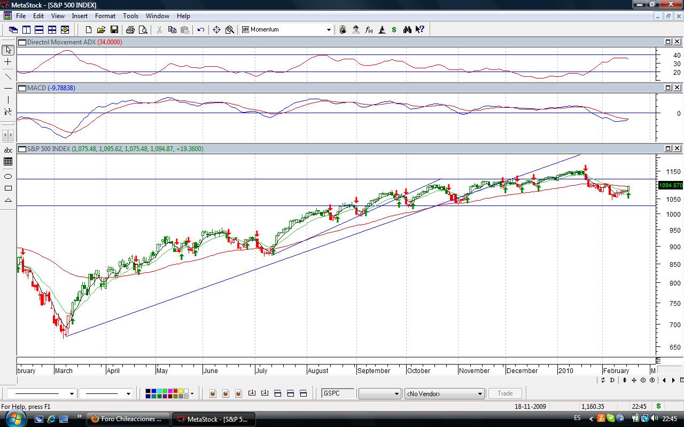
Task: Open the View menu
Action: pos(58,16)
